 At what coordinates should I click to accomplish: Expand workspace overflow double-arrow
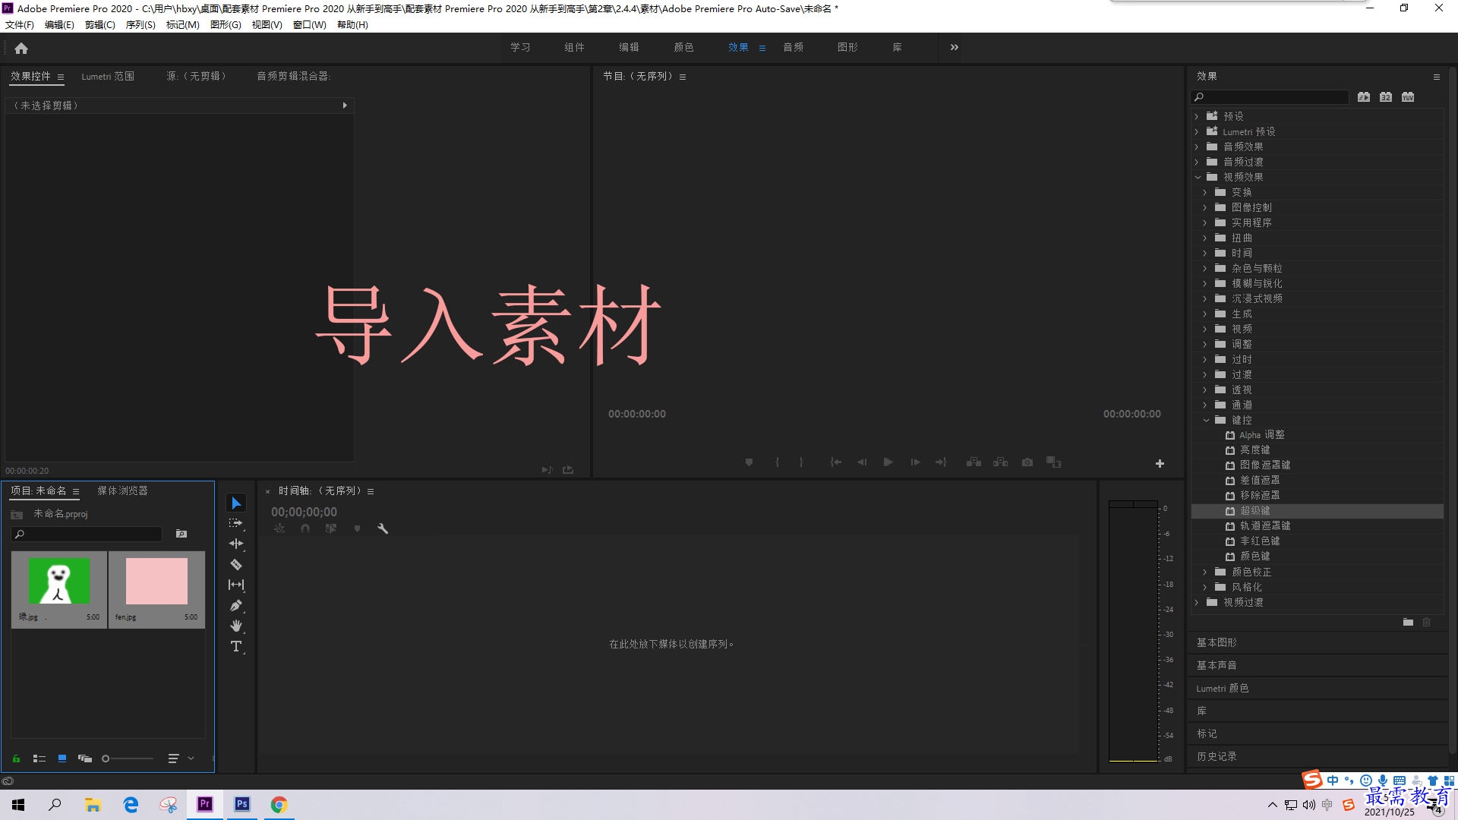click(955, 47)
